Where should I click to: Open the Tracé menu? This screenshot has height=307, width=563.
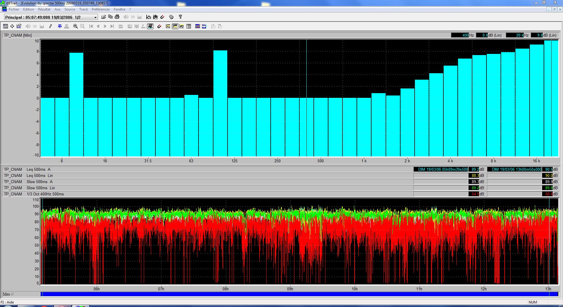[83, 9]
